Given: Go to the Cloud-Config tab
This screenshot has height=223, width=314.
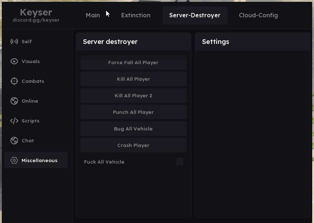Looking at the screenshot, I should tap(258, 15).
